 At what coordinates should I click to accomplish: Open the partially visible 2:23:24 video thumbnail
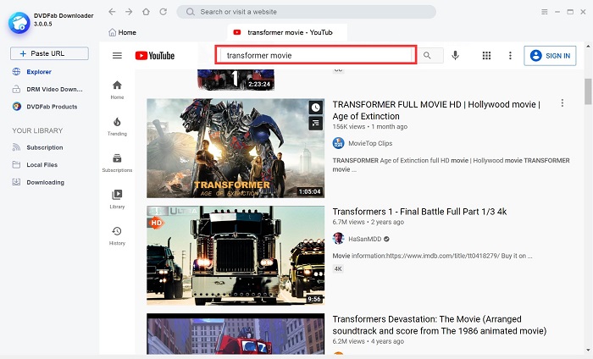pyautogui.click(x=236, y=80)
